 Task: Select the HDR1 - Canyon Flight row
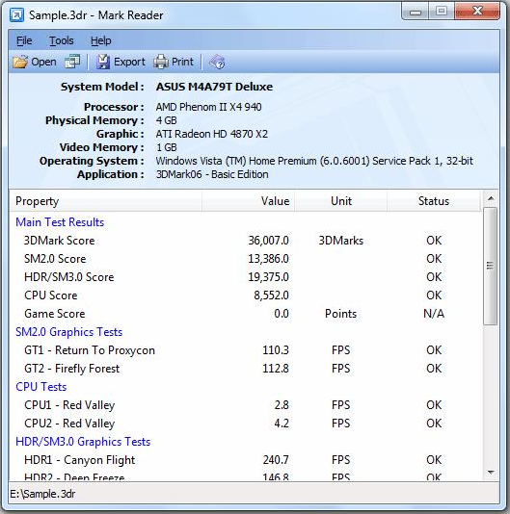point(246,460)
